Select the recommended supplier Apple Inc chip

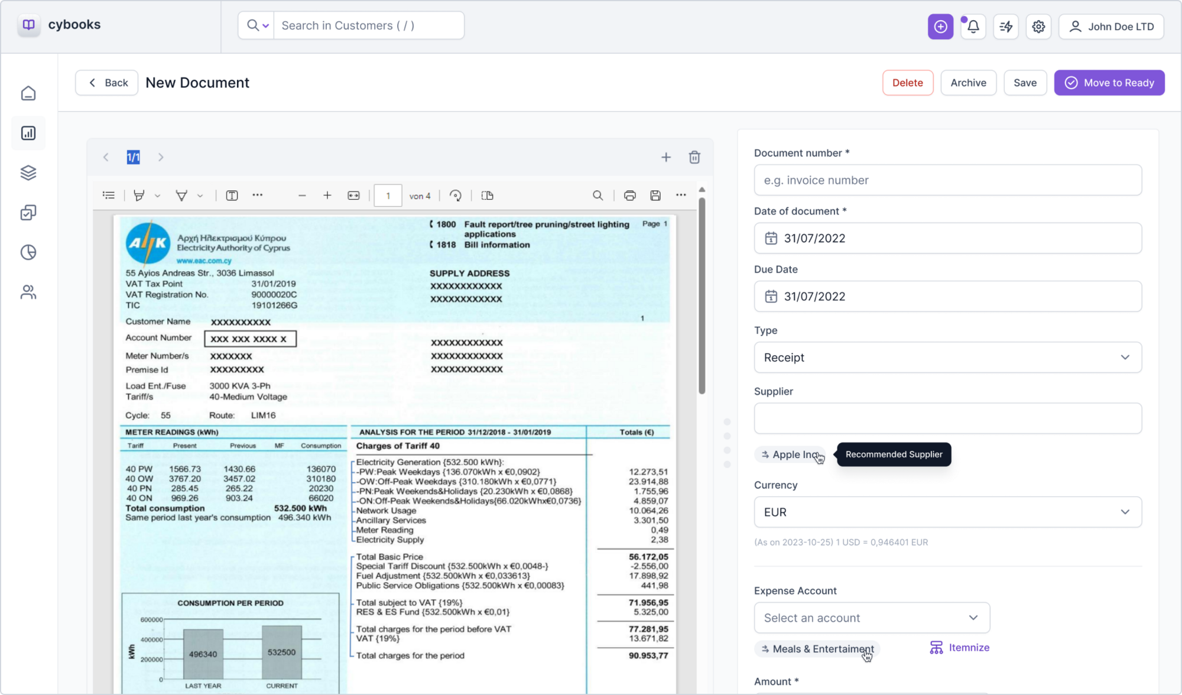point(791,454)
